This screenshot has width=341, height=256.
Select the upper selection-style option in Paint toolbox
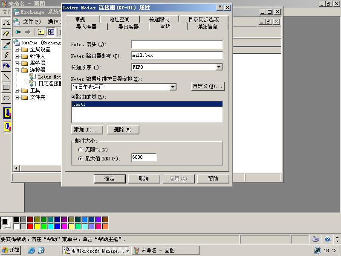tap(7, 113)
